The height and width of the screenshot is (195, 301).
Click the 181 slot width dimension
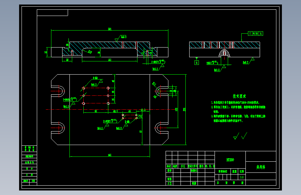pos(110,60)
